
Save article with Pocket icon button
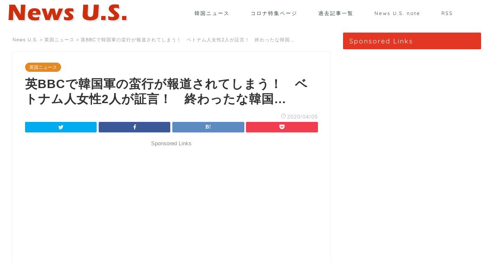(282, 127)
